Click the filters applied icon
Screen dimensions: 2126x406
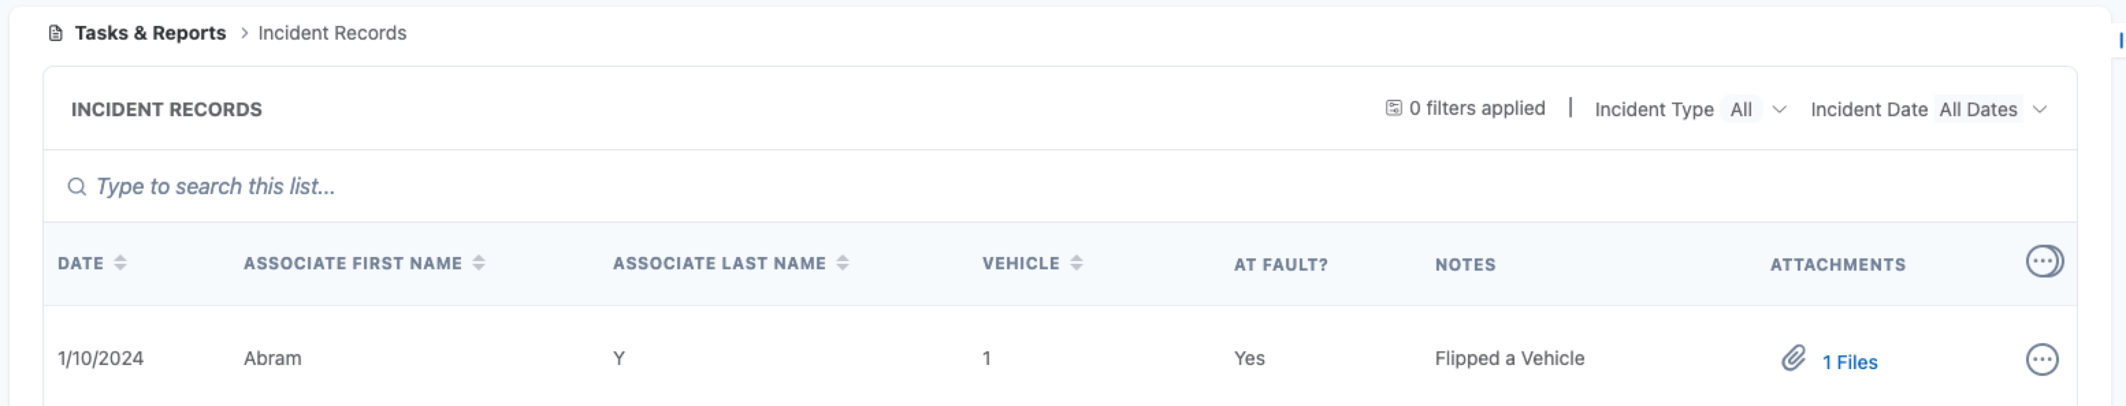tap(1393, 108)
